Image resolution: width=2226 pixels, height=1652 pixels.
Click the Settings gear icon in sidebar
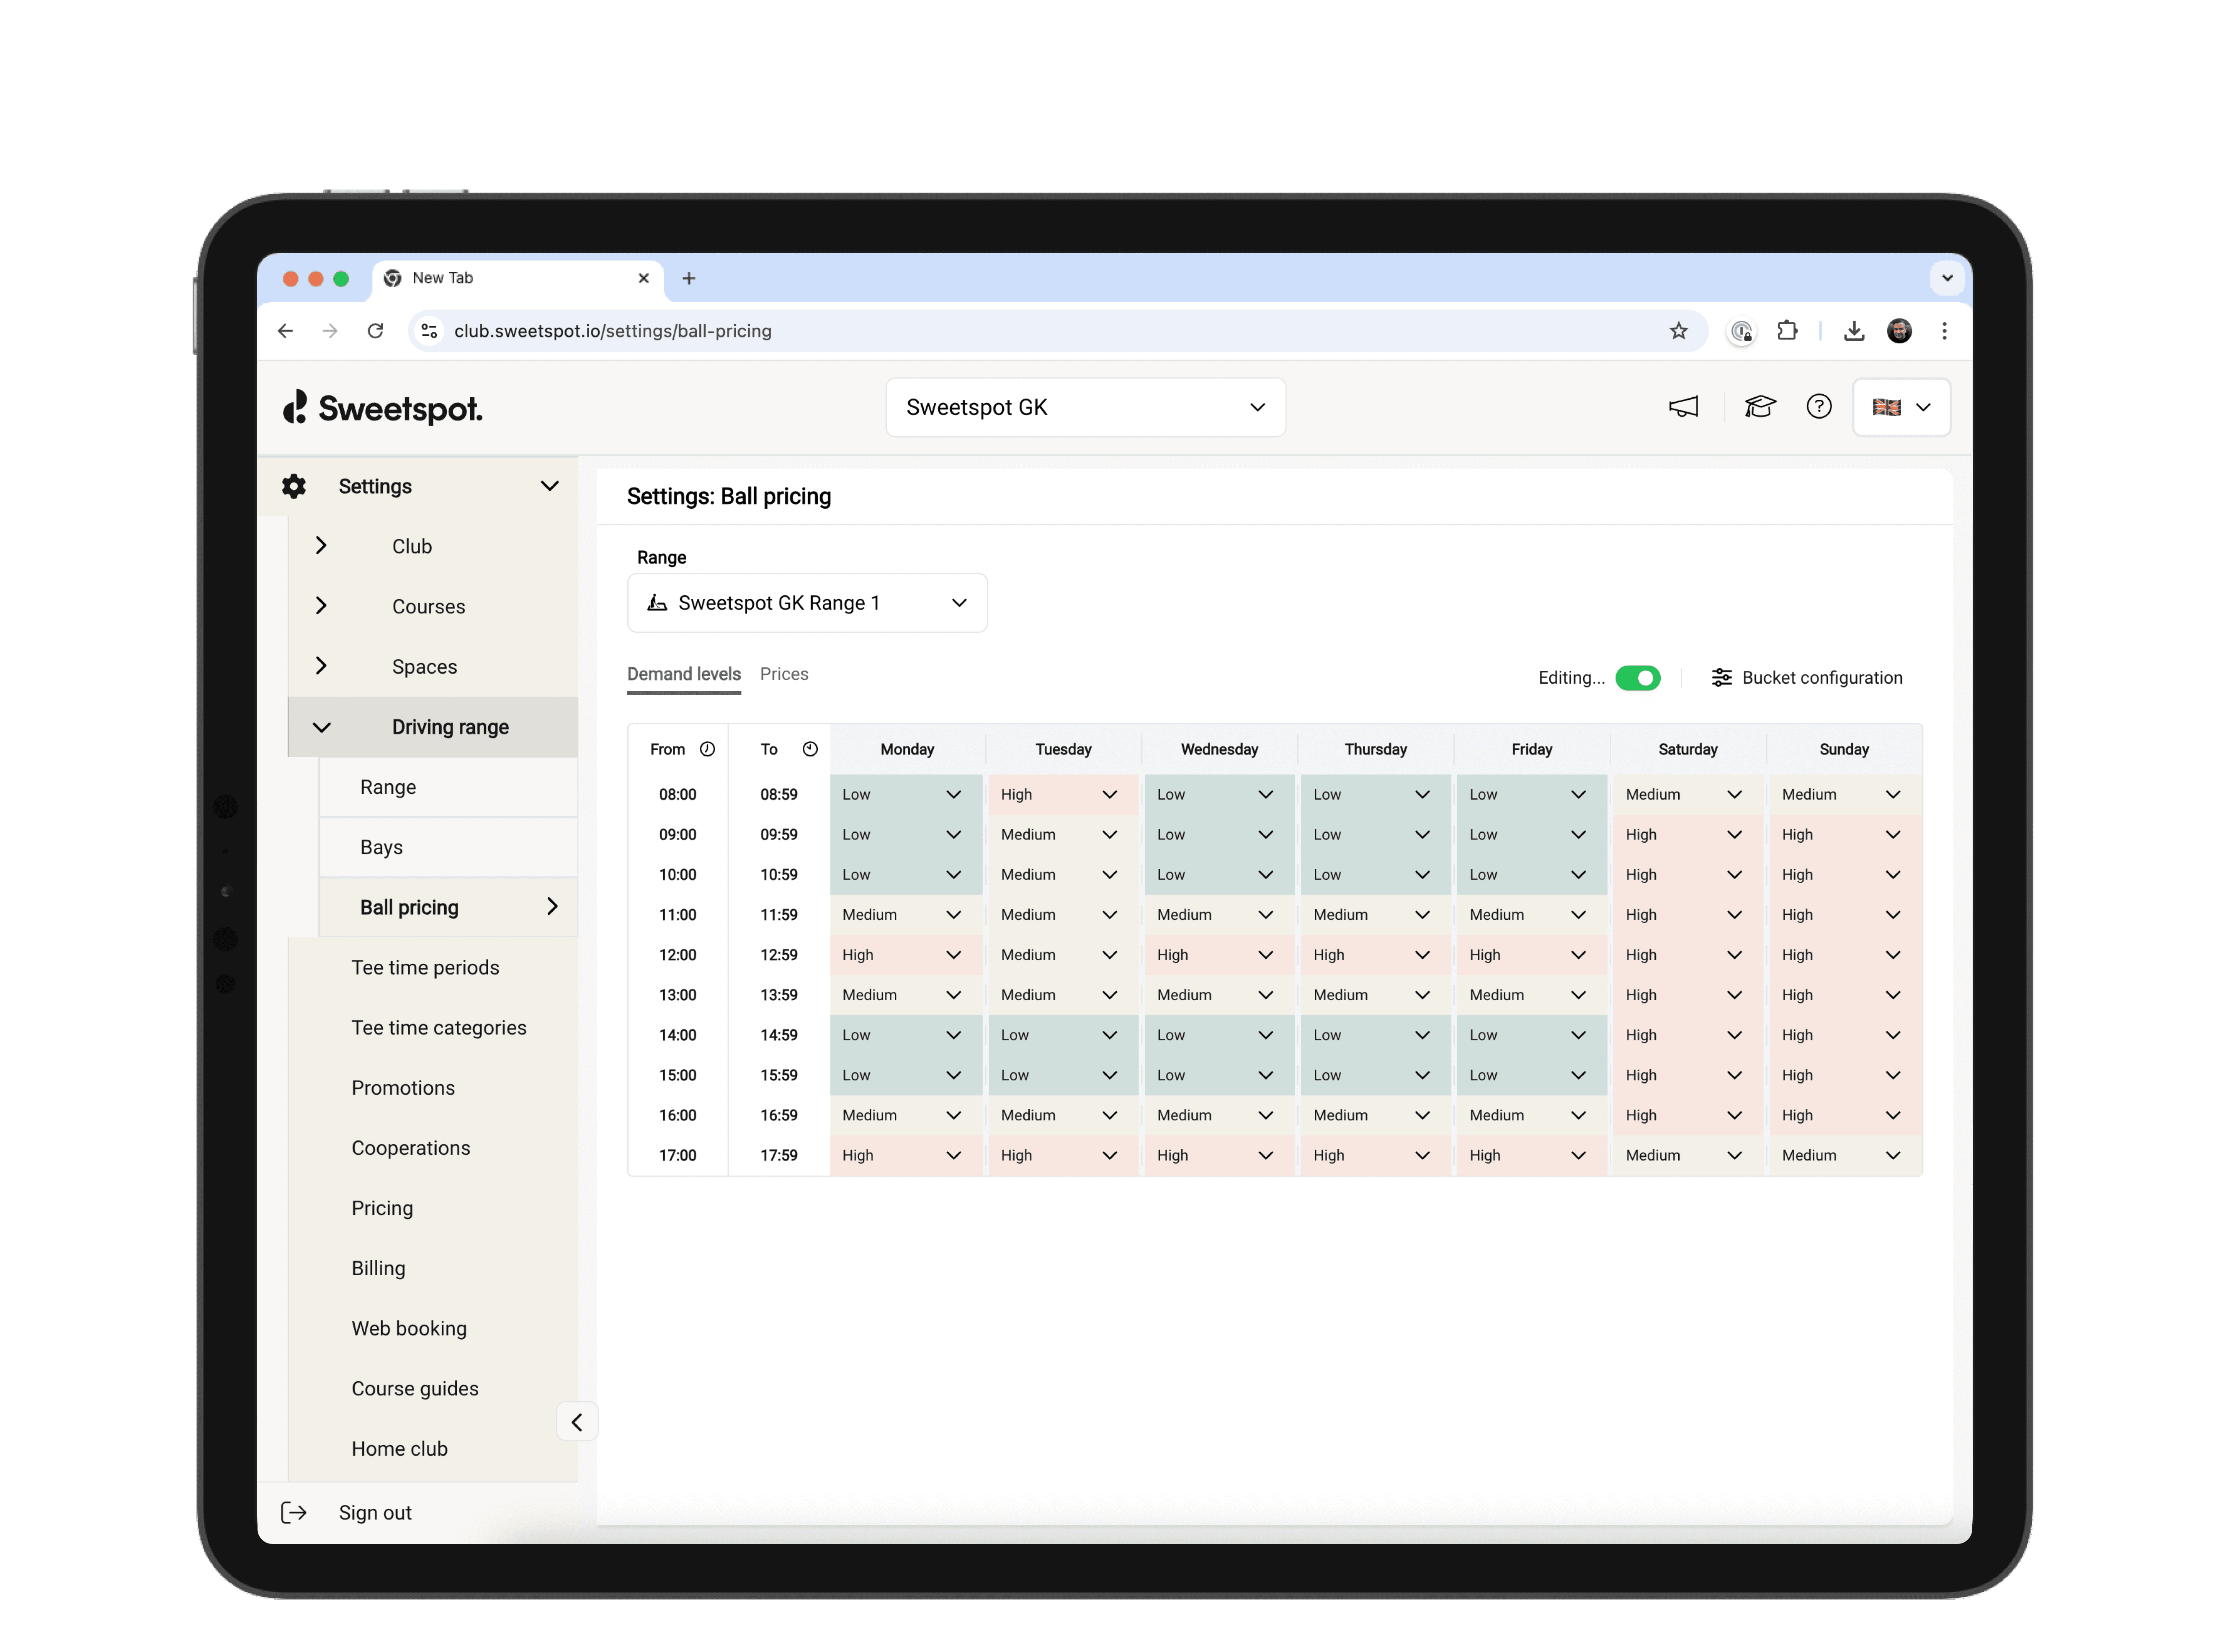pyautogui.click(x=294, y=487)
